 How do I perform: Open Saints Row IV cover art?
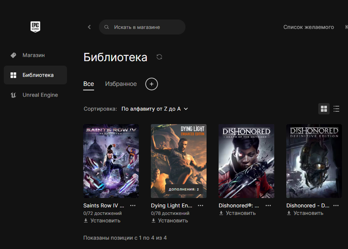click(x=111, y=161)
